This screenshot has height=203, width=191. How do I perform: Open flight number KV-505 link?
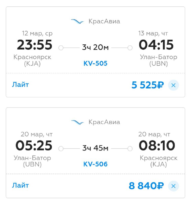coord(95,63)
